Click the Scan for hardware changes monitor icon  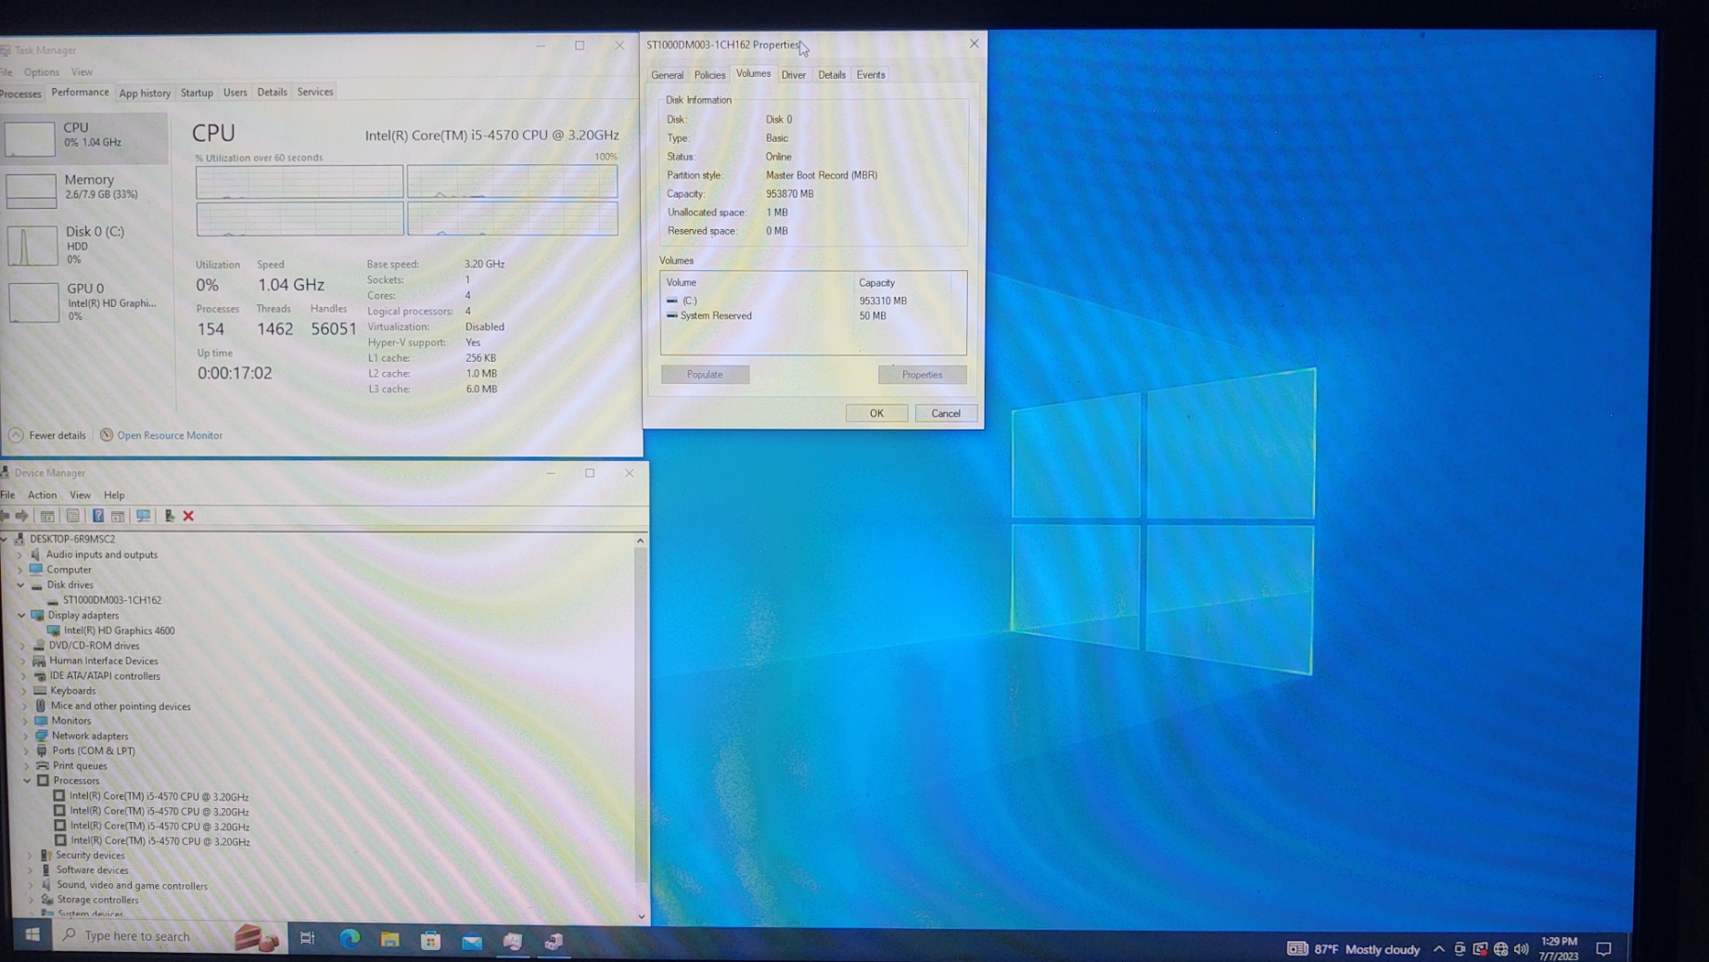(x=143, y=516)
